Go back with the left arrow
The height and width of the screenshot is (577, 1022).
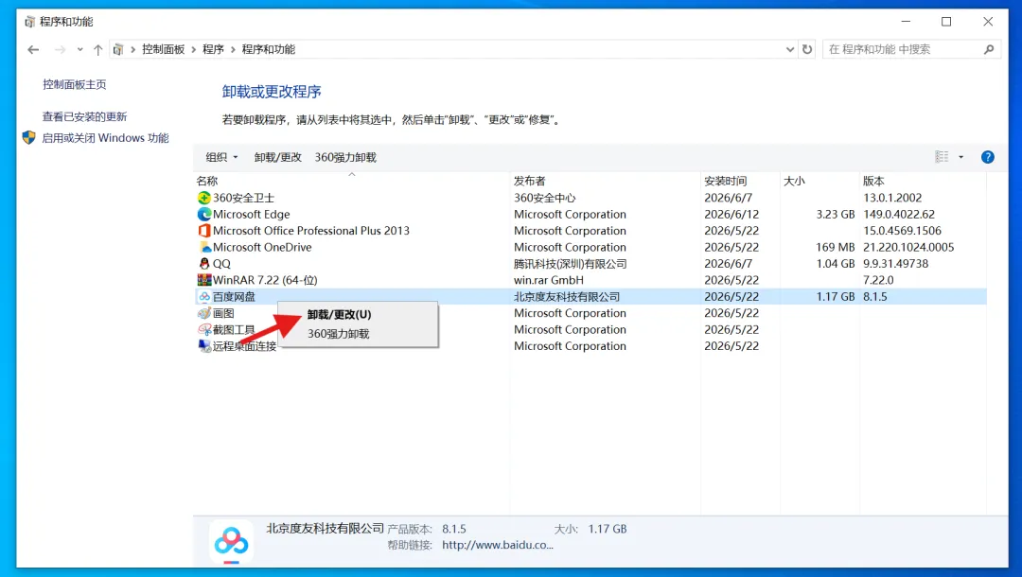(x=33, y=49)
